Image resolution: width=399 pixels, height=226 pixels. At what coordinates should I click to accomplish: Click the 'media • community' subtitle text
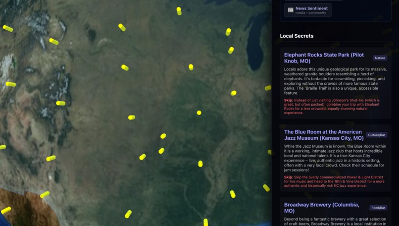point(310,13)
